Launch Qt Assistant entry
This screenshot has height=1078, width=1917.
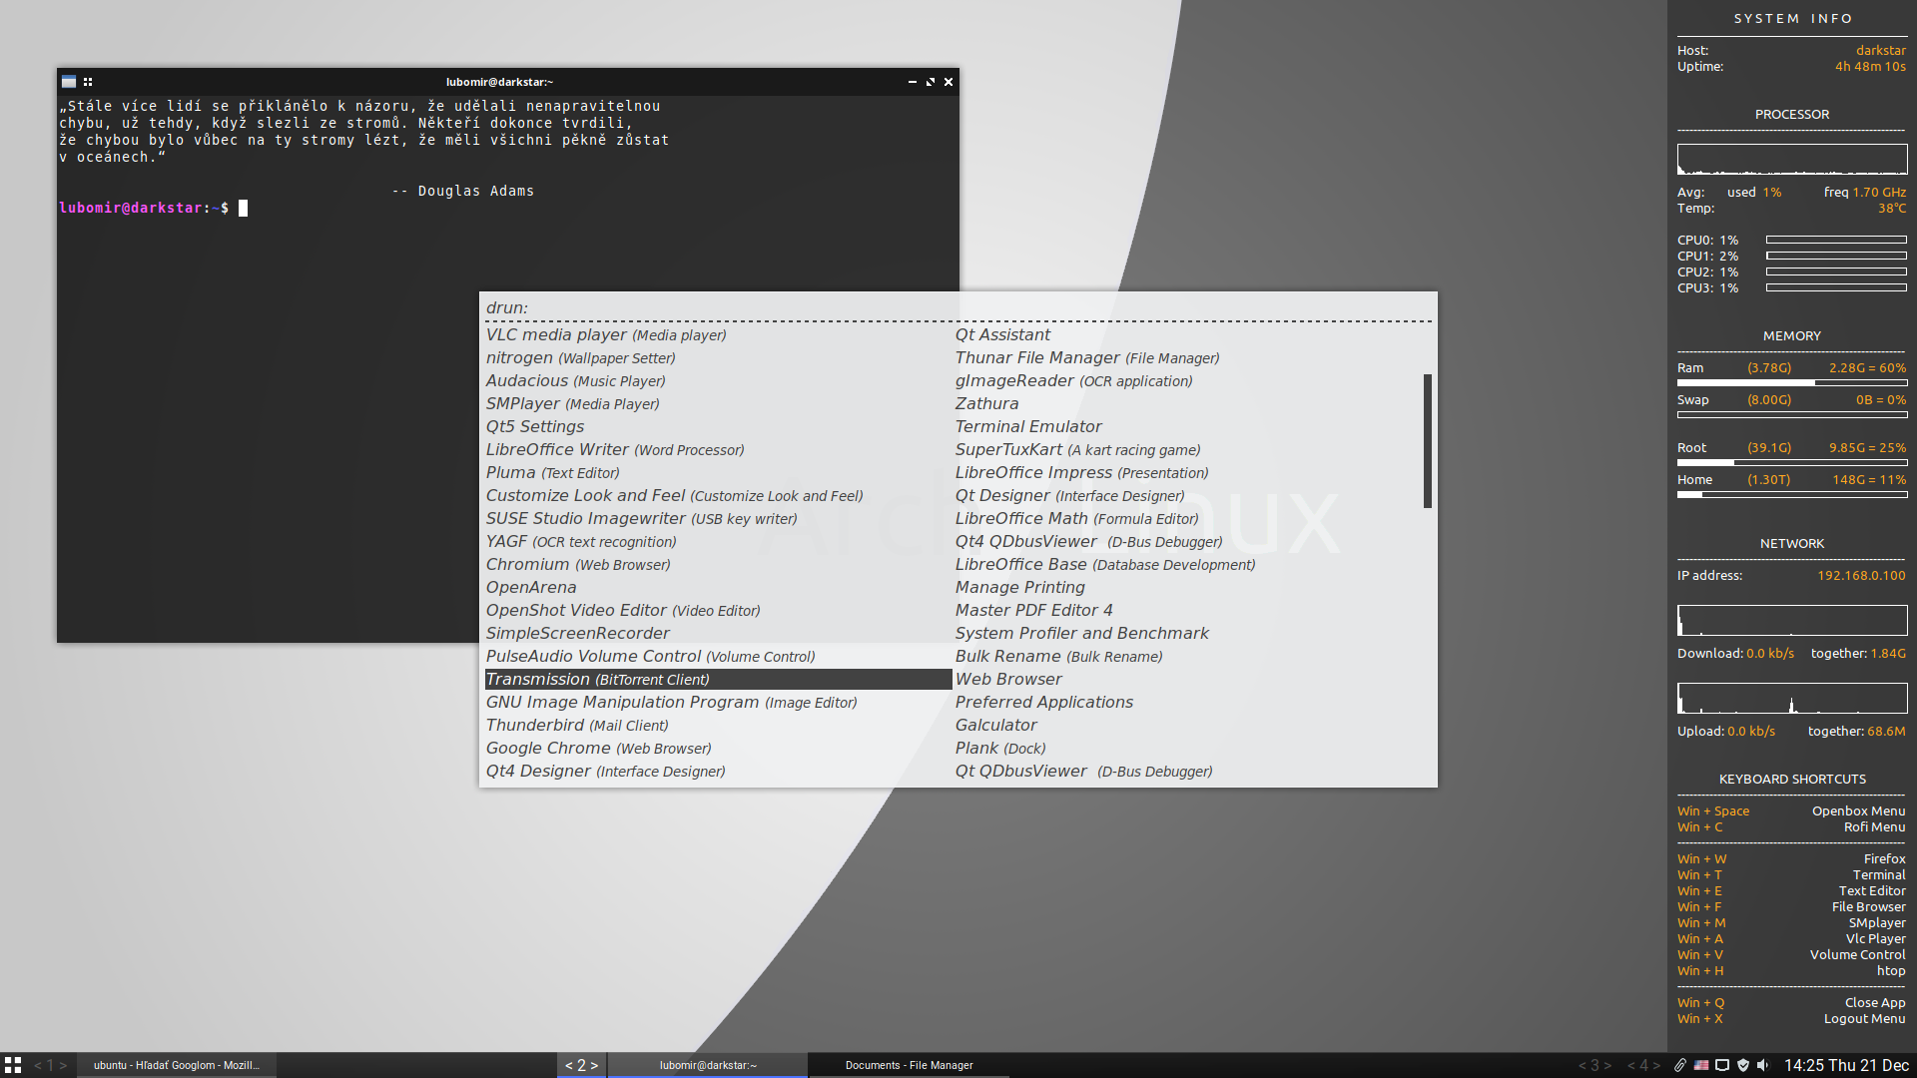point(1187,335)
